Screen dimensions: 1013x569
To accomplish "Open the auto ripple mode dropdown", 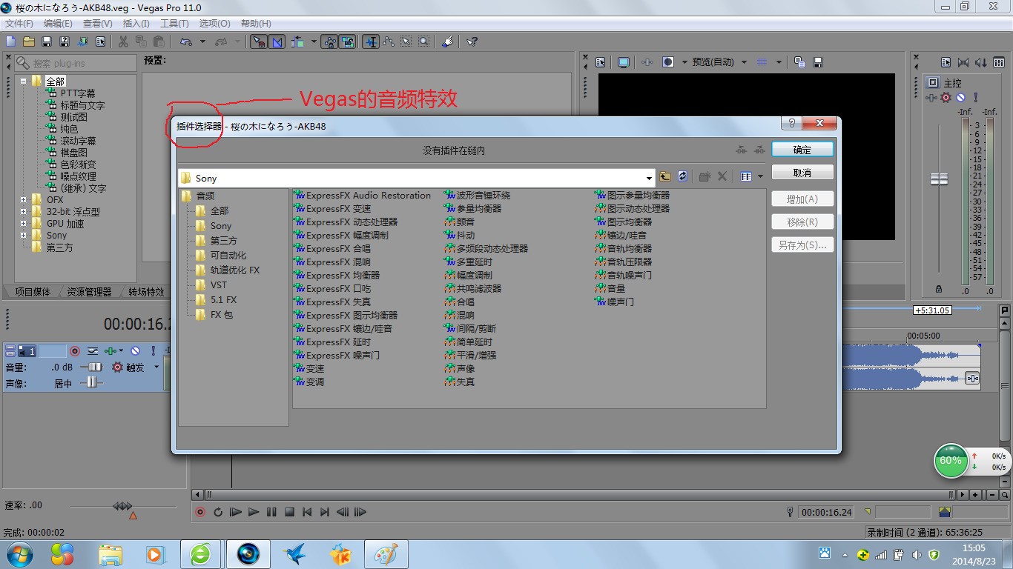I will point(314,41).
